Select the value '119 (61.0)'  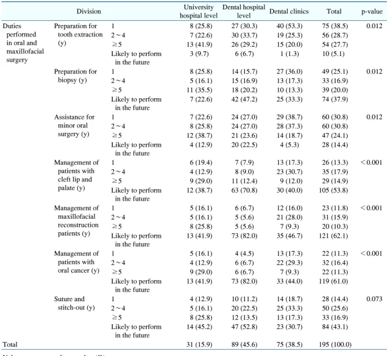click(333, 281)
